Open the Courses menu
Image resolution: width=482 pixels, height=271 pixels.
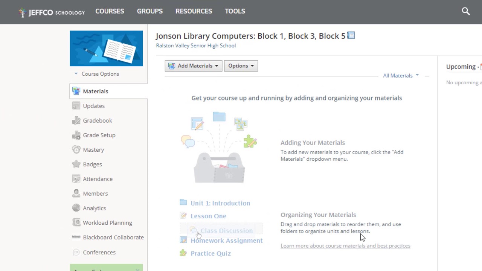tap(110, 11)
